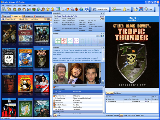The height and width of the screenshot is (120, 160).
Task: Click the floppy disk save layout icon
Action: point(141,9)
